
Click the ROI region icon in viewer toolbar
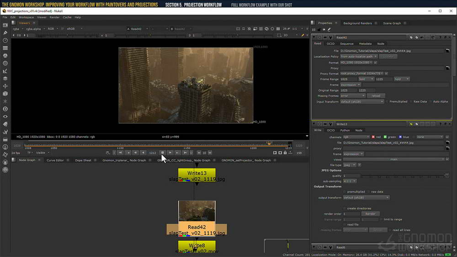[x=279, y=35]
